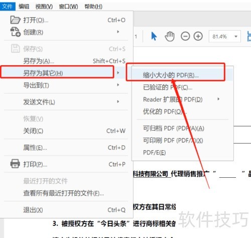Image resolution: width=251 pixels, height=238 pixels.
Task: Select 发送文件(L) menu entry
Action: click(x=66, y=102)
